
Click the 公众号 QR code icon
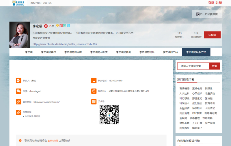point(94,102)
